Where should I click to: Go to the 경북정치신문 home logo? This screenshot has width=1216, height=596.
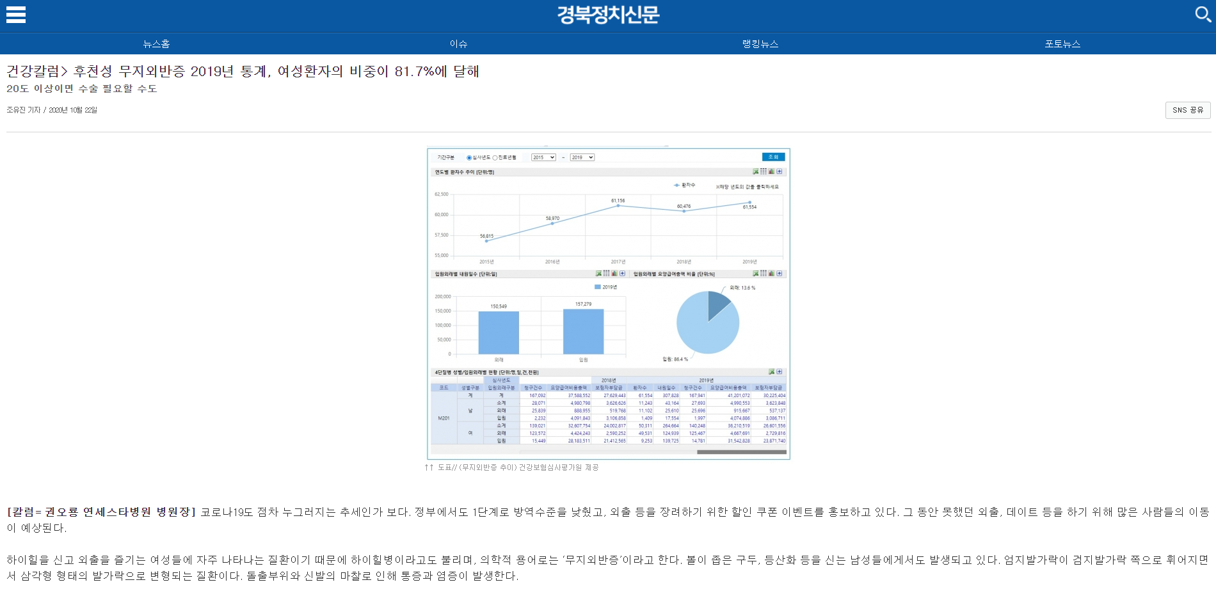tap(608, 14)
